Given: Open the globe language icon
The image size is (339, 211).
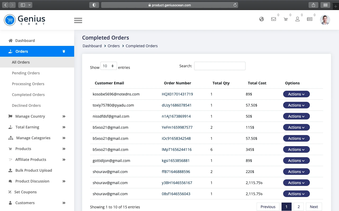Looking at the screenshot, I should coord(261,19).
